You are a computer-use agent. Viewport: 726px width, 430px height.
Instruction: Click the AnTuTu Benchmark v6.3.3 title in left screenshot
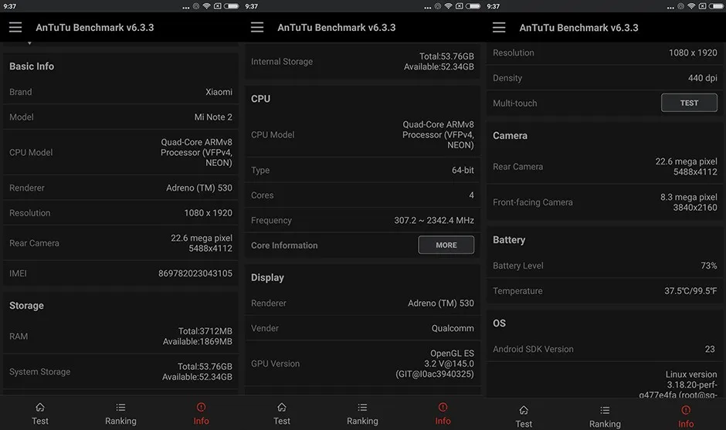tap(95, 27)
